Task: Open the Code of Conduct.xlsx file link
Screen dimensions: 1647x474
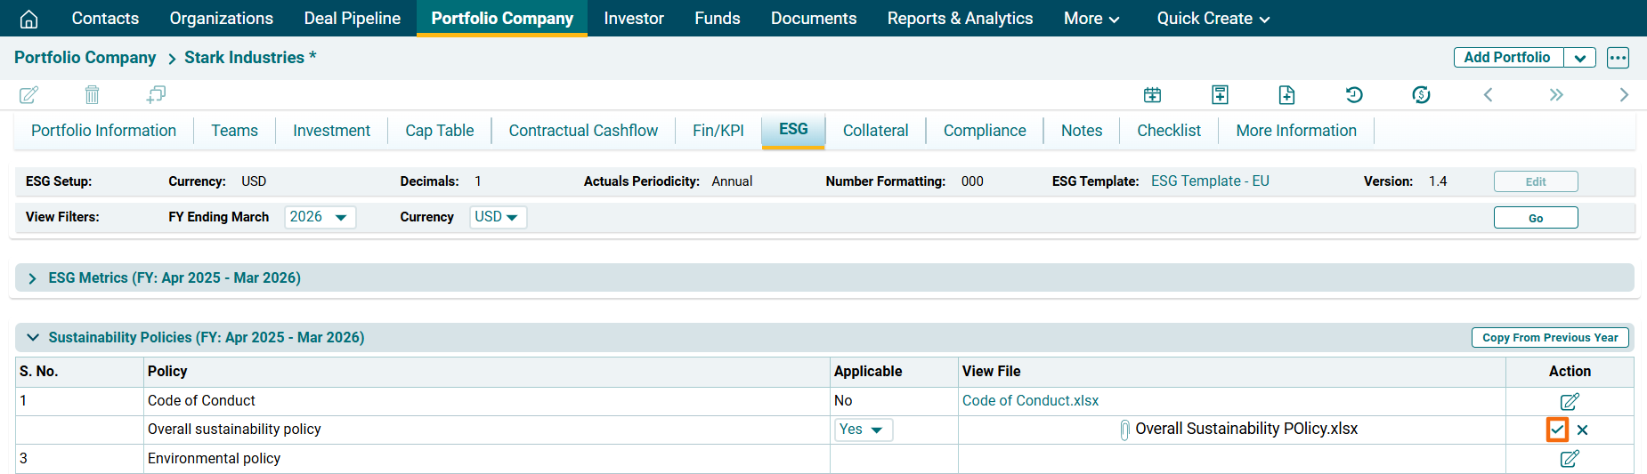Action: (1030, 401)
